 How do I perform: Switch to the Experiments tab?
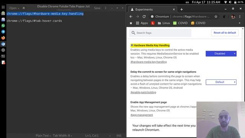click(x=152, y=9)
